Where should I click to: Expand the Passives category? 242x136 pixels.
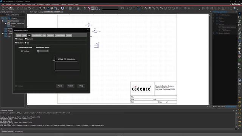pyautogui.click(x=214, y=21)
